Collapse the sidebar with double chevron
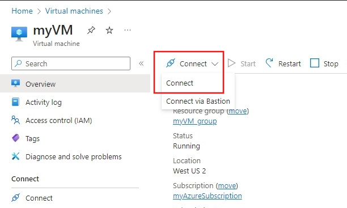The width and height of the screenshot is (347, 208). (141, 63)
